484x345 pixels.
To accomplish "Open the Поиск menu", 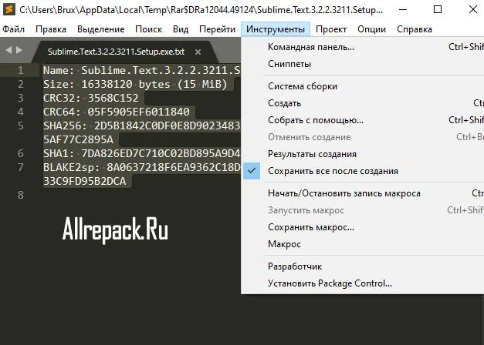I will tap(148, 29).
